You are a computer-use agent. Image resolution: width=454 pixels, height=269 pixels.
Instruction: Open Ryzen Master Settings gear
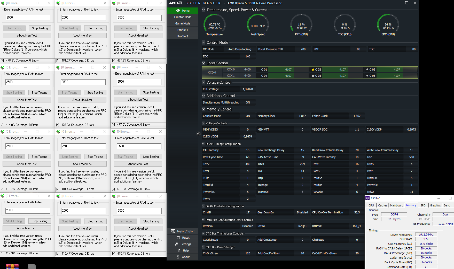[x=177, y=244]
